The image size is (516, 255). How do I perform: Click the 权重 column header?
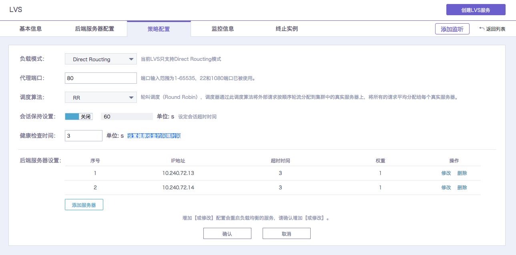coord(380,161)
